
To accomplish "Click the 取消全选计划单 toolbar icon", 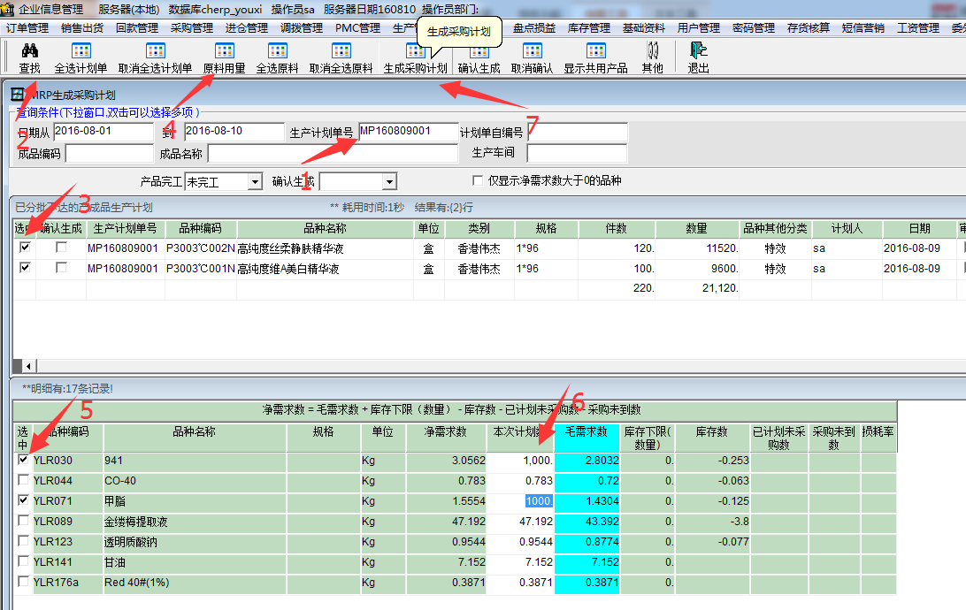I will [155, 51].
